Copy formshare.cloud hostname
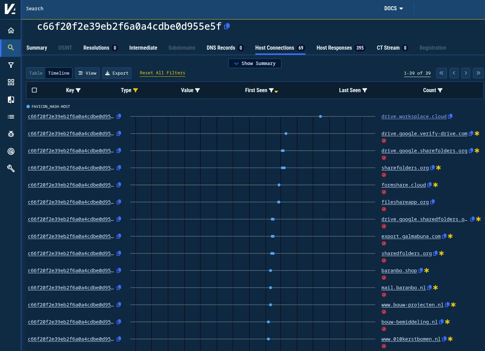The height and width of the screenshot is (351, 485). [429, 185]
